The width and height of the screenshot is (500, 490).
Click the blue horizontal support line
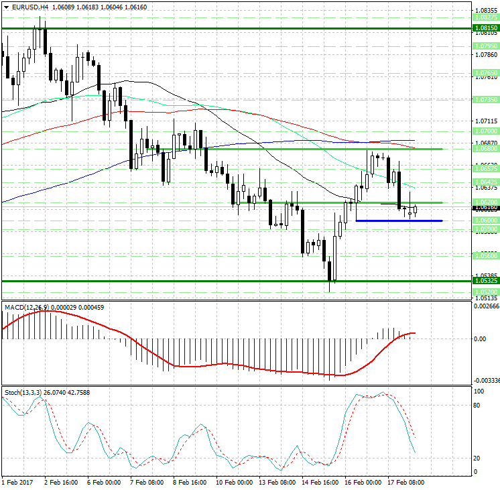tap(399, 221)
